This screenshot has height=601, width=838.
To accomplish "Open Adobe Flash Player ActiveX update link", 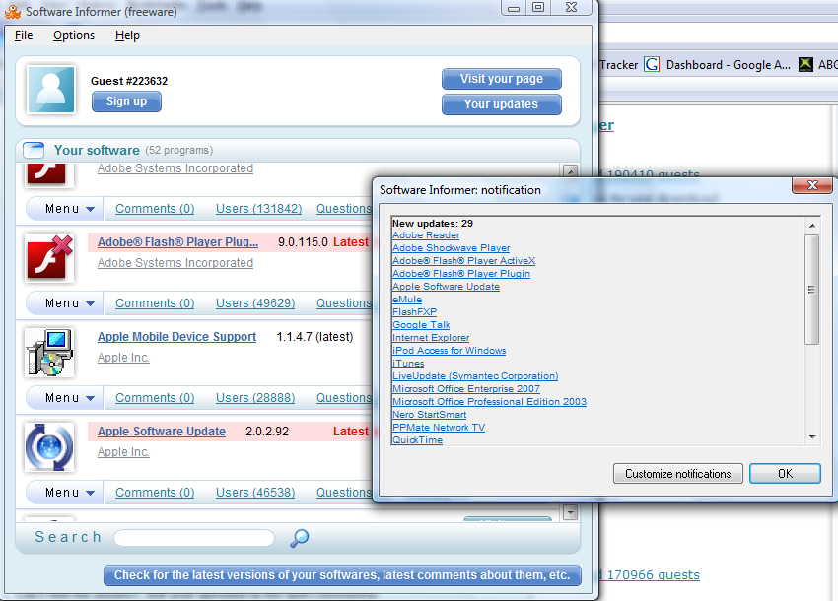I will click(x=464, y=261).
